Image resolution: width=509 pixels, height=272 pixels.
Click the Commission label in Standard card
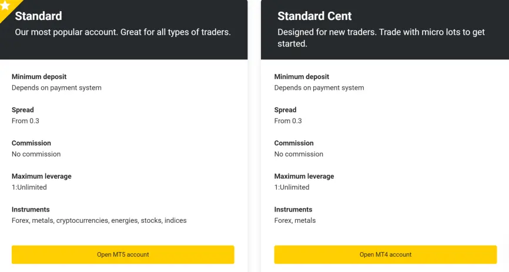pos(31,143)
